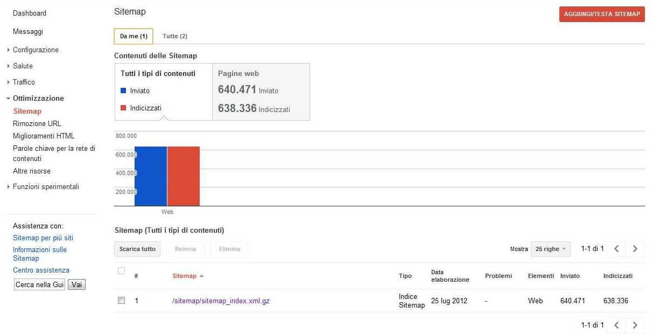Click previous page arrow below the table
This screenshot has height=334, width=653.
pos(617,325)
